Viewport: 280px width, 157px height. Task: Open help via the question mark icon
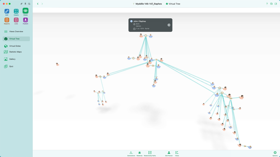(x=267, y=4)
